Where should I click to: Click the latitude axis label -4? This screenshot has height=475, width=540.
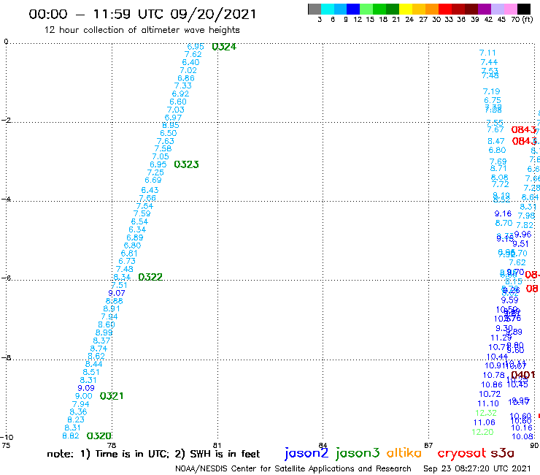(6, 199)
